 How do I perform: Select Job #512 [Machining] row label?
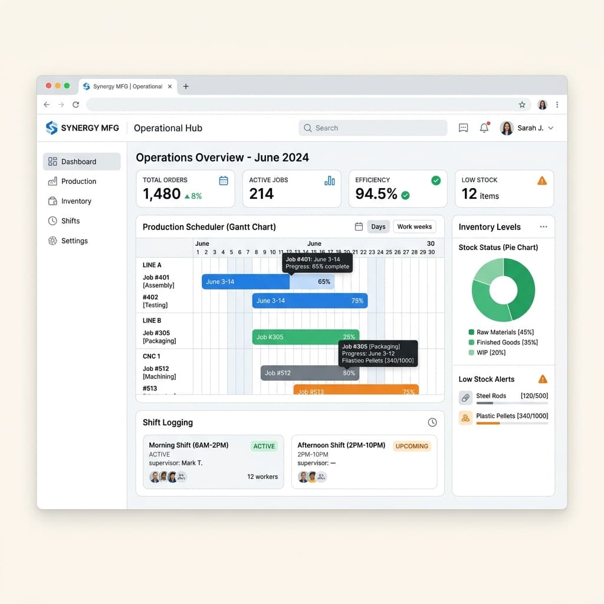point(159,373)
